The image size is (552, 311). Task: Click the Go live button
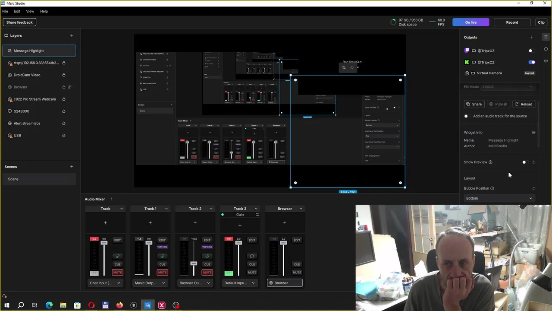[x=471, y=22]
